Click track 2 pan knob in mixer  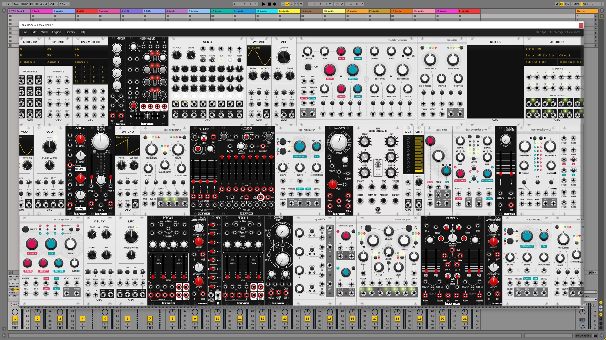coord(37,312)
